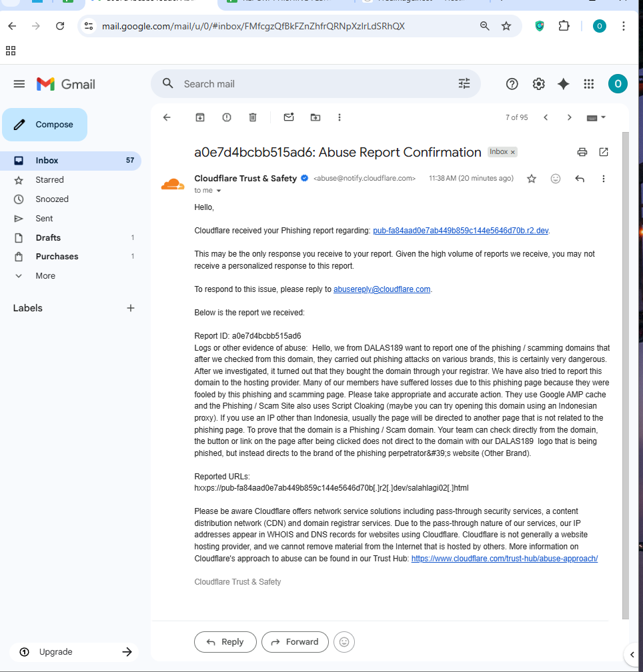Screen dimensions: 643x672
Task: Open the browser Extensions puzzle icon
Action: pos(564,26)
